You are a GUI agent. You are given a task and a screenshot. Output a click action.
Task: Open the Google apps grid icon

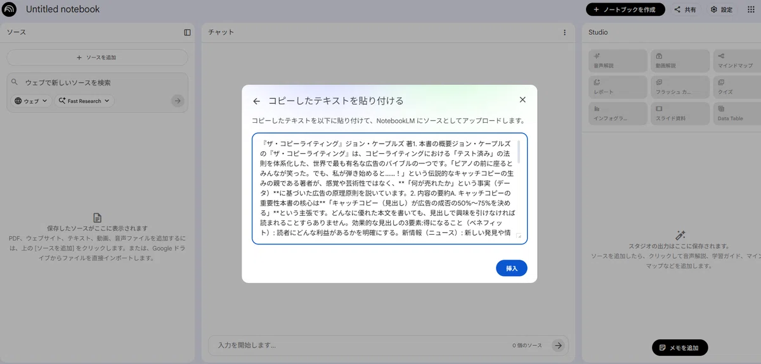[751, 9]
